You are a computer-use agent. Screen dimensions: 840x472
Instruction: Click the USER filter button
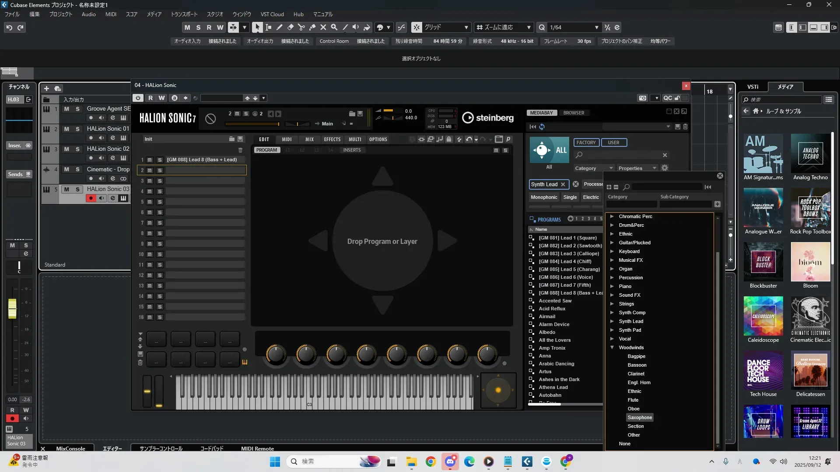pos(613,142)
